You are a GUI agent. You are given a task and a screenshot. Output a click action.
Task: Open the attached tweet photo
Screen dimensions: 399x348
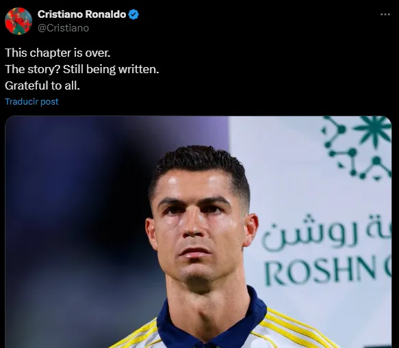coord(198,232)
